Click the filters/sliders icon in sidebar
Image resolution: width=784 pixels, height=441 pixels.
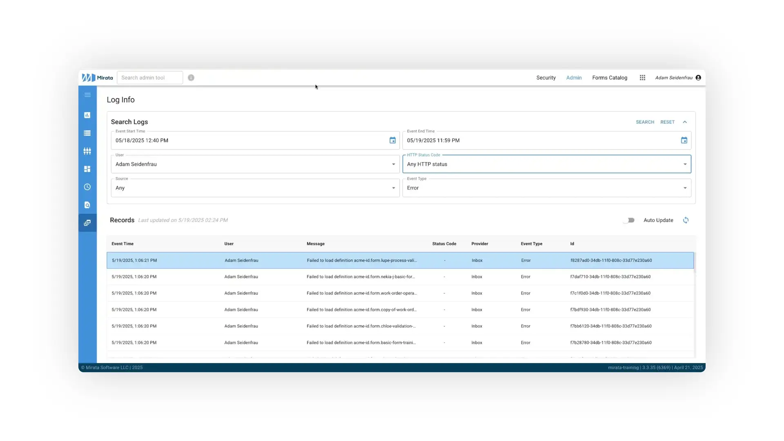coord(87,151)
